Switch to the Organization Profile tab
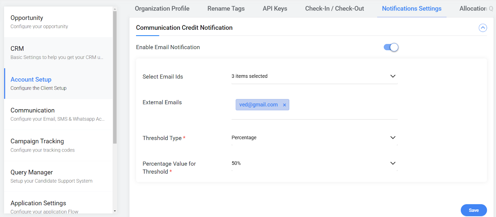 point(162,9)
